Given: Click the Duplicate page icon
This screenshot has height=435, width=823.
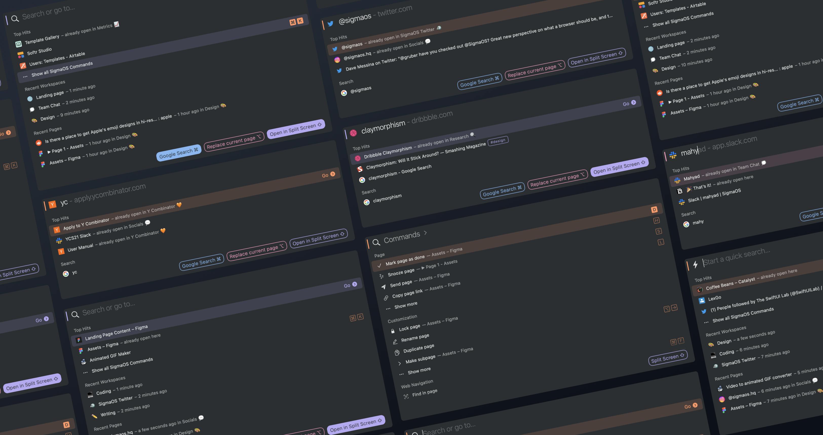Looking at the screenshot, I should click(x=397, y=353).
